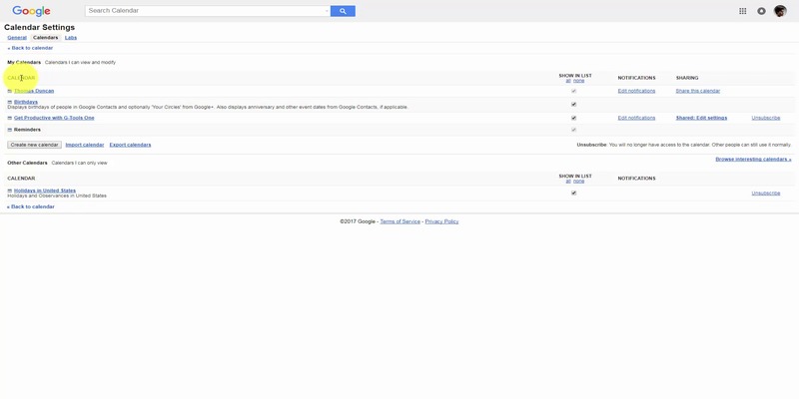Click calendar icon beside Birthdays
The height and width of the screenshot is (399, 799).
tap(10, 102)
